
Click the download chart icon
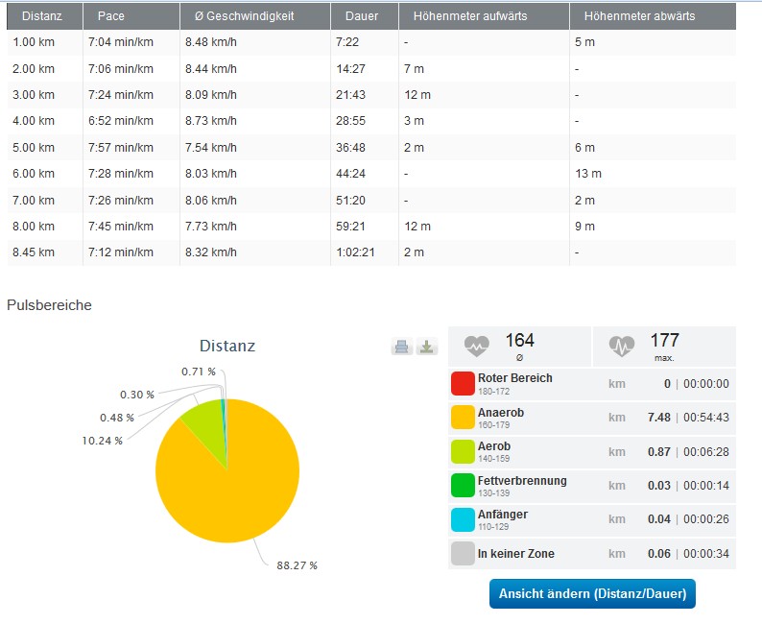[x=426, y=348]
